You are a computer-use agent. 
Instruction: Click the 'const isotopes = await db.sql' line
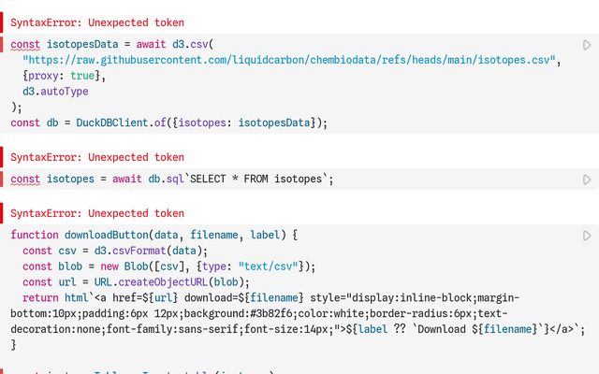(x=172, y=179)
